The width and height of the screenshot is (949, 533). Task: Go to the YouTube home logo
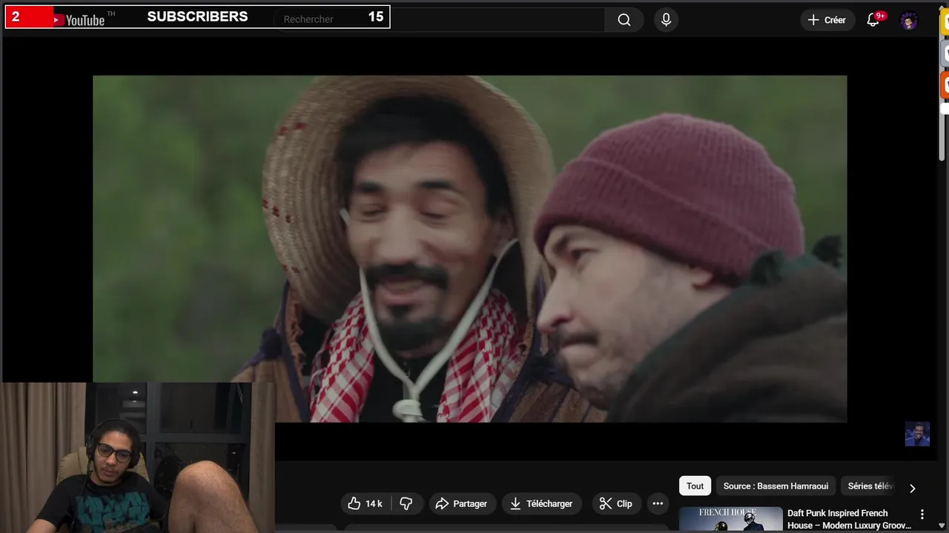point(79,20)
